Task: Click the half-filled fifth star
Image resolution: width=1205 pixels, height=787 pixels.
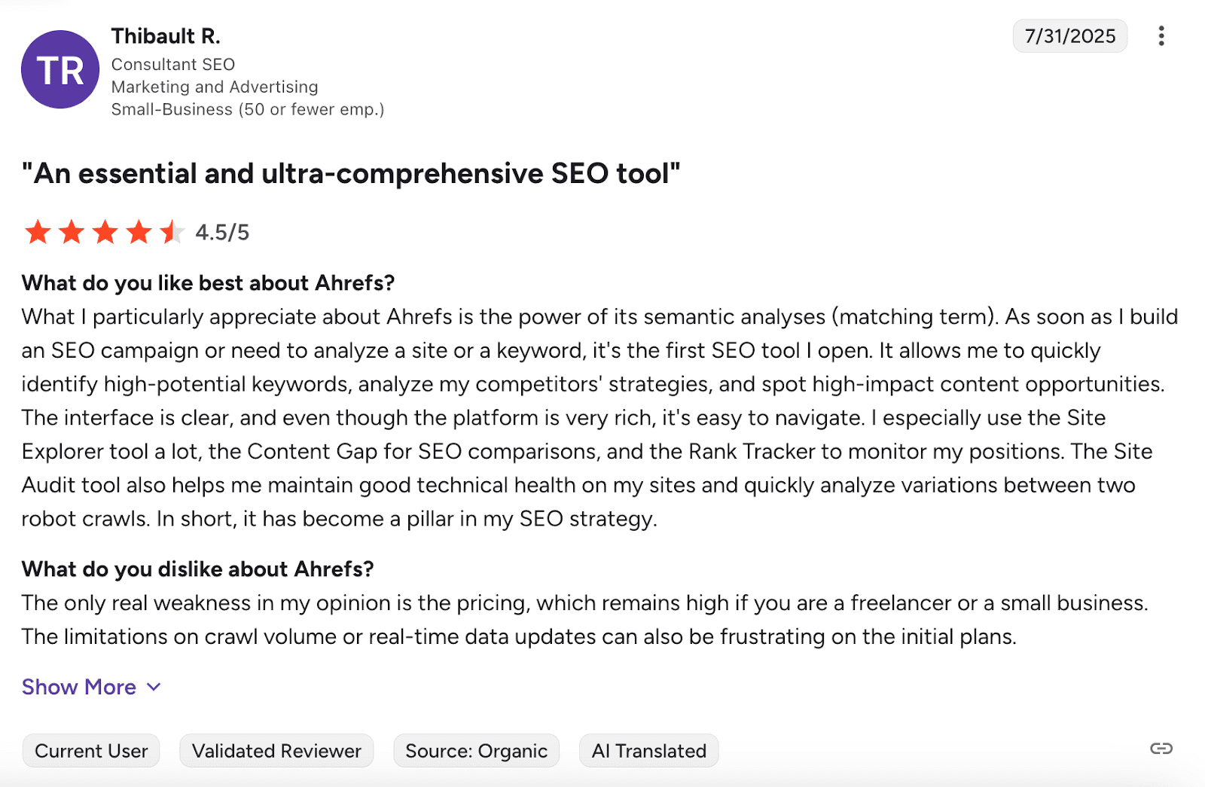Action: (x=172, y=232)
